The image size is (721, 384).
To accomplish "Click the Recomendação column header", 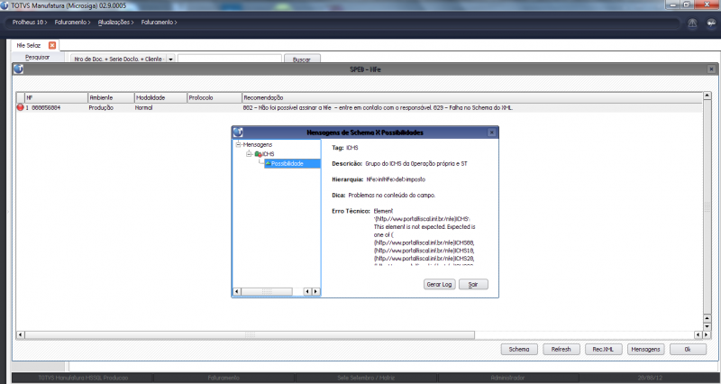I will tap(472, 97).
